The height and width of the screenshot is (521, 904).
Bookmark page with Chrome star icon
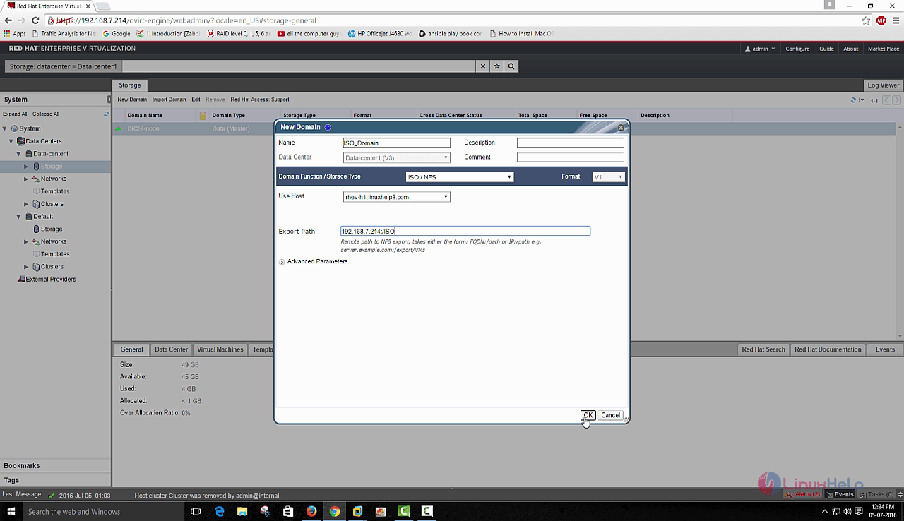866,20
